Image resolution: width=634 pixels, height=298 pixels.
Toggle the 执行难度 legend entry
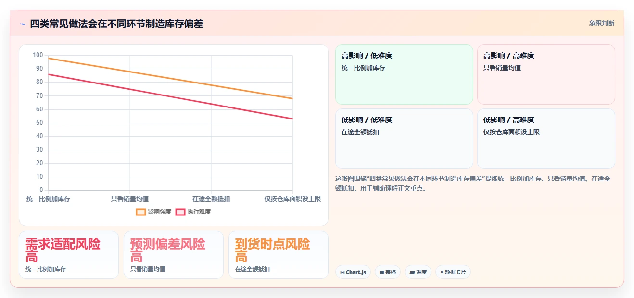click(193, 212)
